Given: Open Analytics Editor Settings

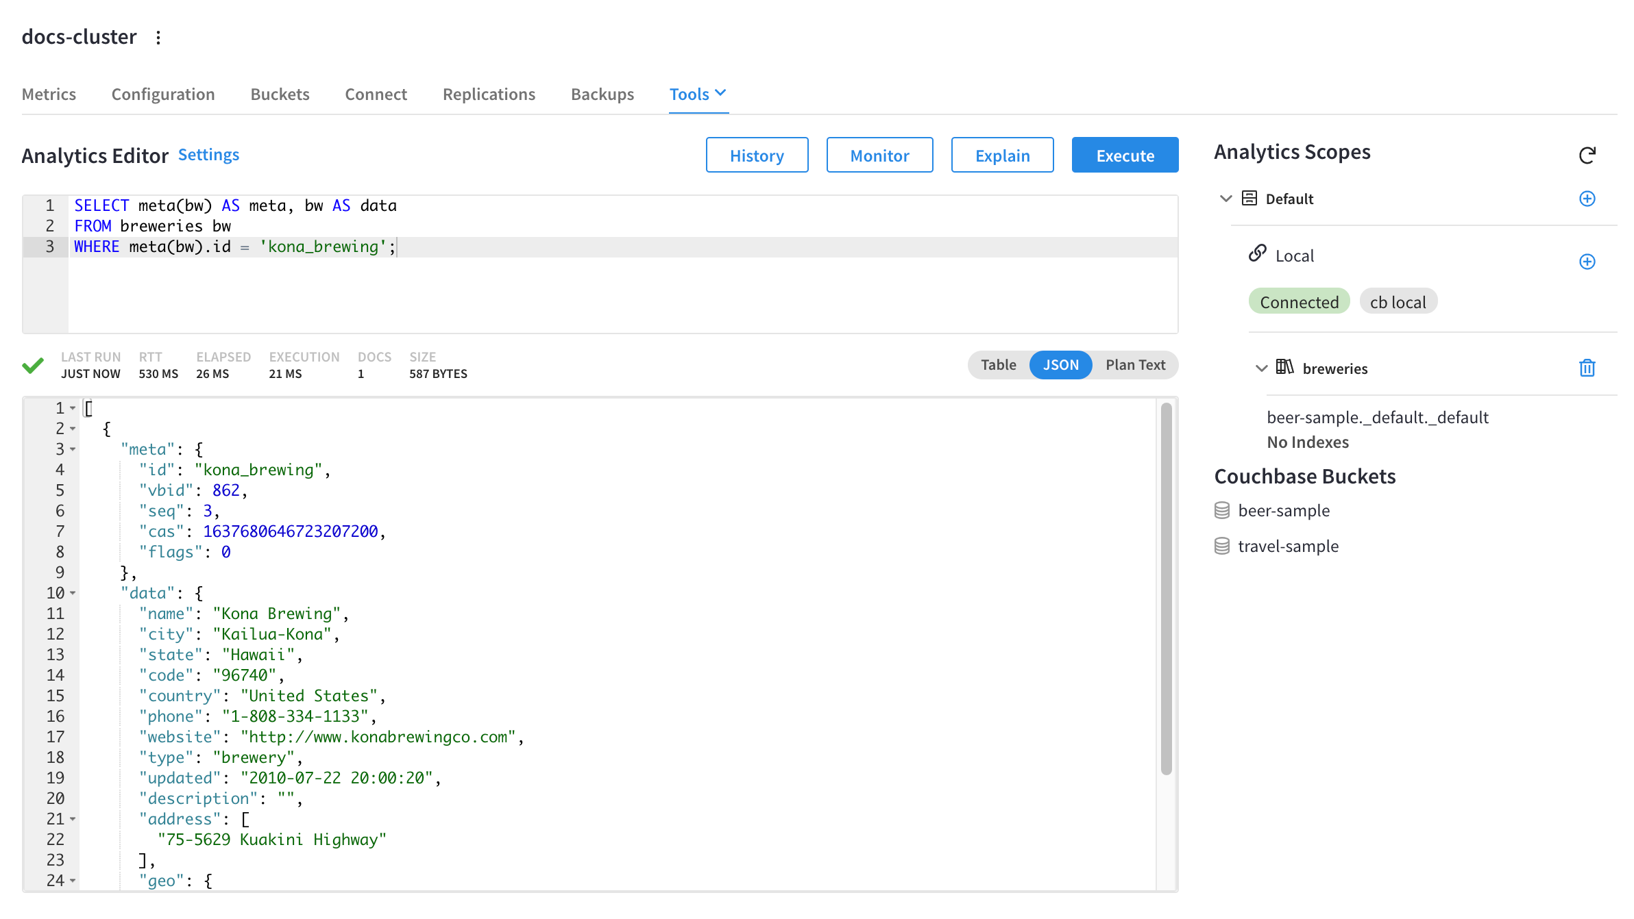Looking at the screenshot, I should [x=209, y=155].
